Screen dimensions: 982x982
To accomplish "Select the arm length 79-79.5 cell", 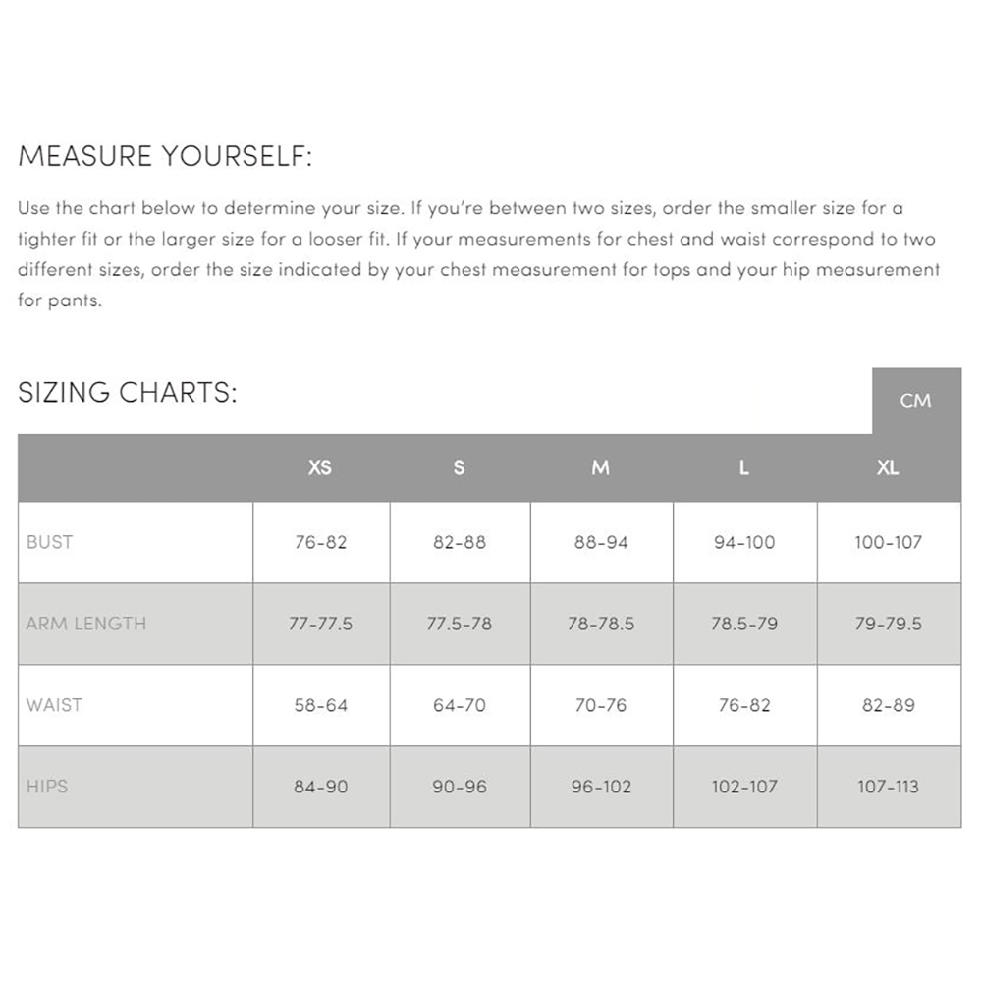I will coord(889,624).
